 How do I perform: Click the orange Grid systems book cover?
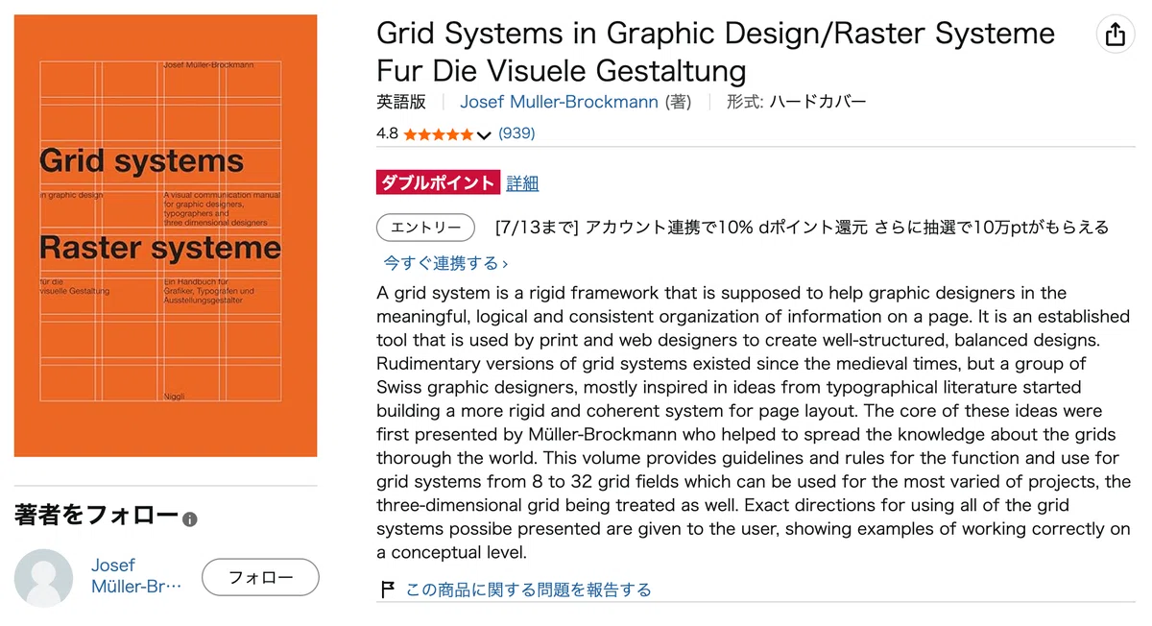pyautogui.click(x=165, y=235)
